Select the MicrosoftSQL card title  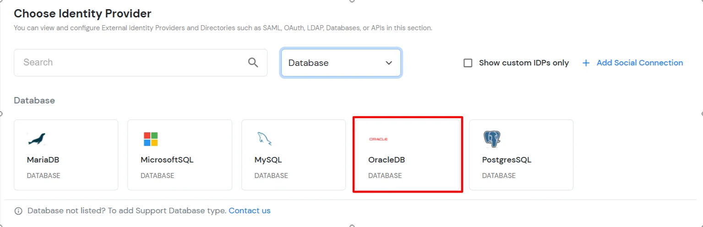[167, 160]
